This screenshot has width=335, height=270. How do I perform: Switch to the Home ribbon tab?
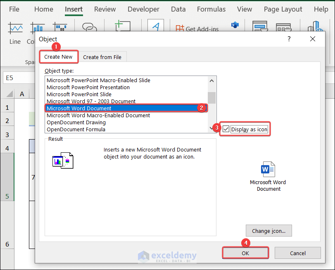(x=44, y=9)
